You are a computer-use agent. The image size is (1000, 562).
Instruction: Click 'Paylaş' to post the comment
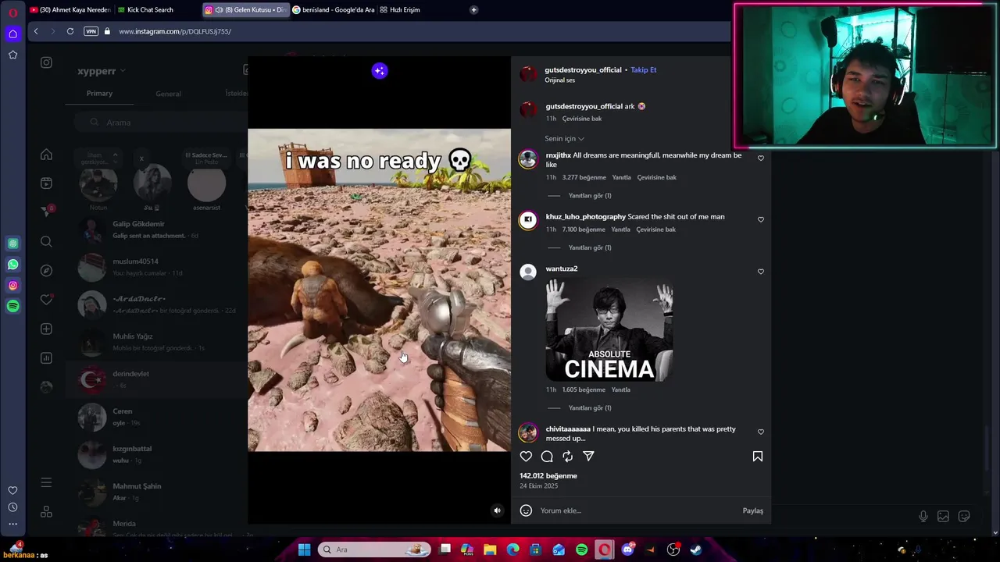coord(752,510)
